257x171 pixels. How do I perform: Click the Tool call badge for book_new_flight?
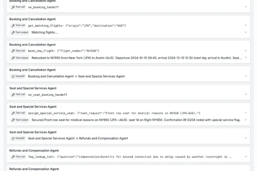click(x=18, y=51)
